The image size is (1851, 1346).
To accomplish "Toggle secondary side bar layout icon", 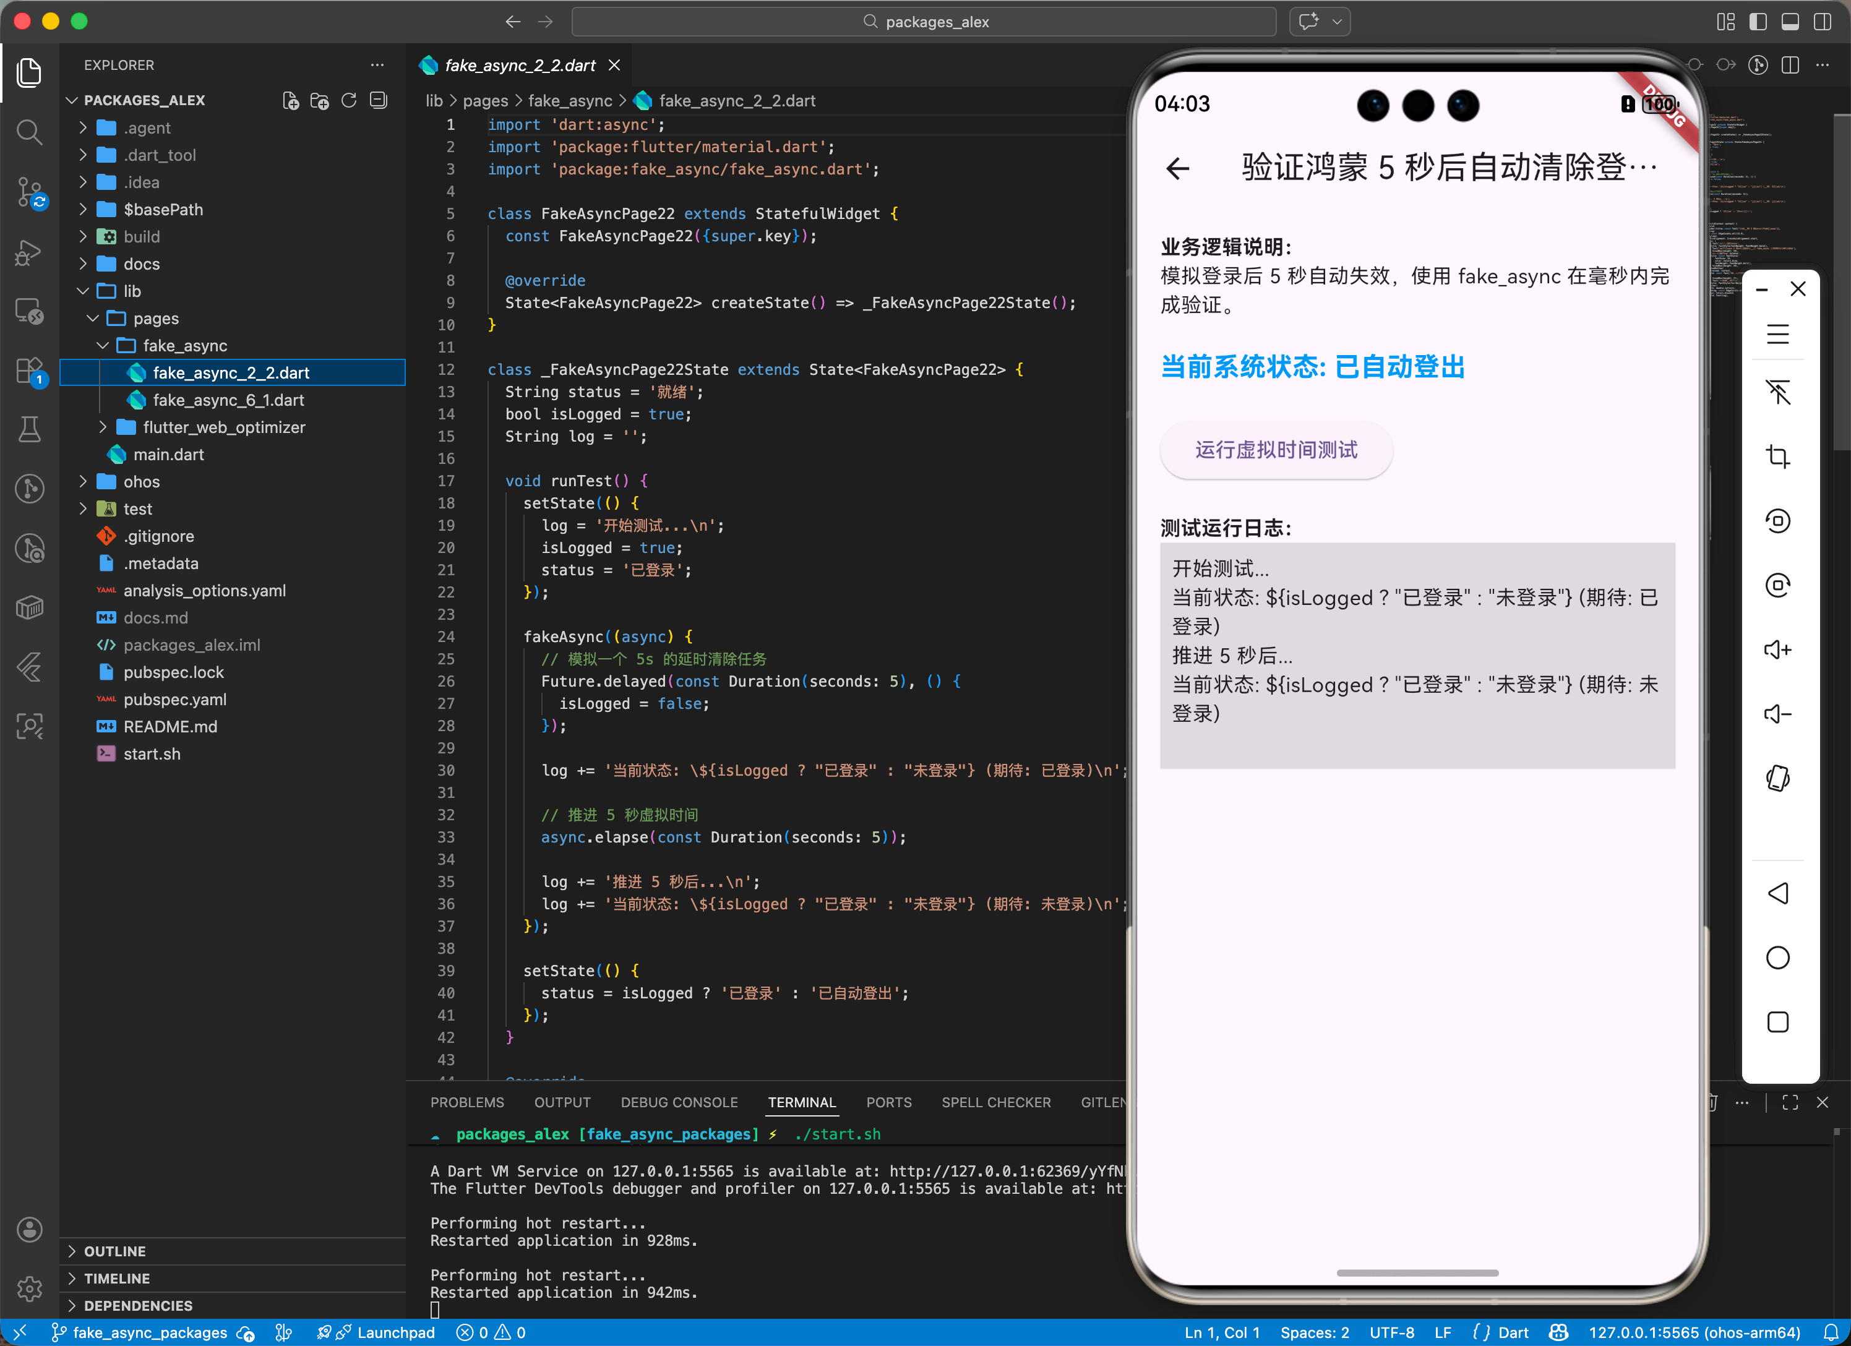I will pyautogui.click(x=1822, y=22).
